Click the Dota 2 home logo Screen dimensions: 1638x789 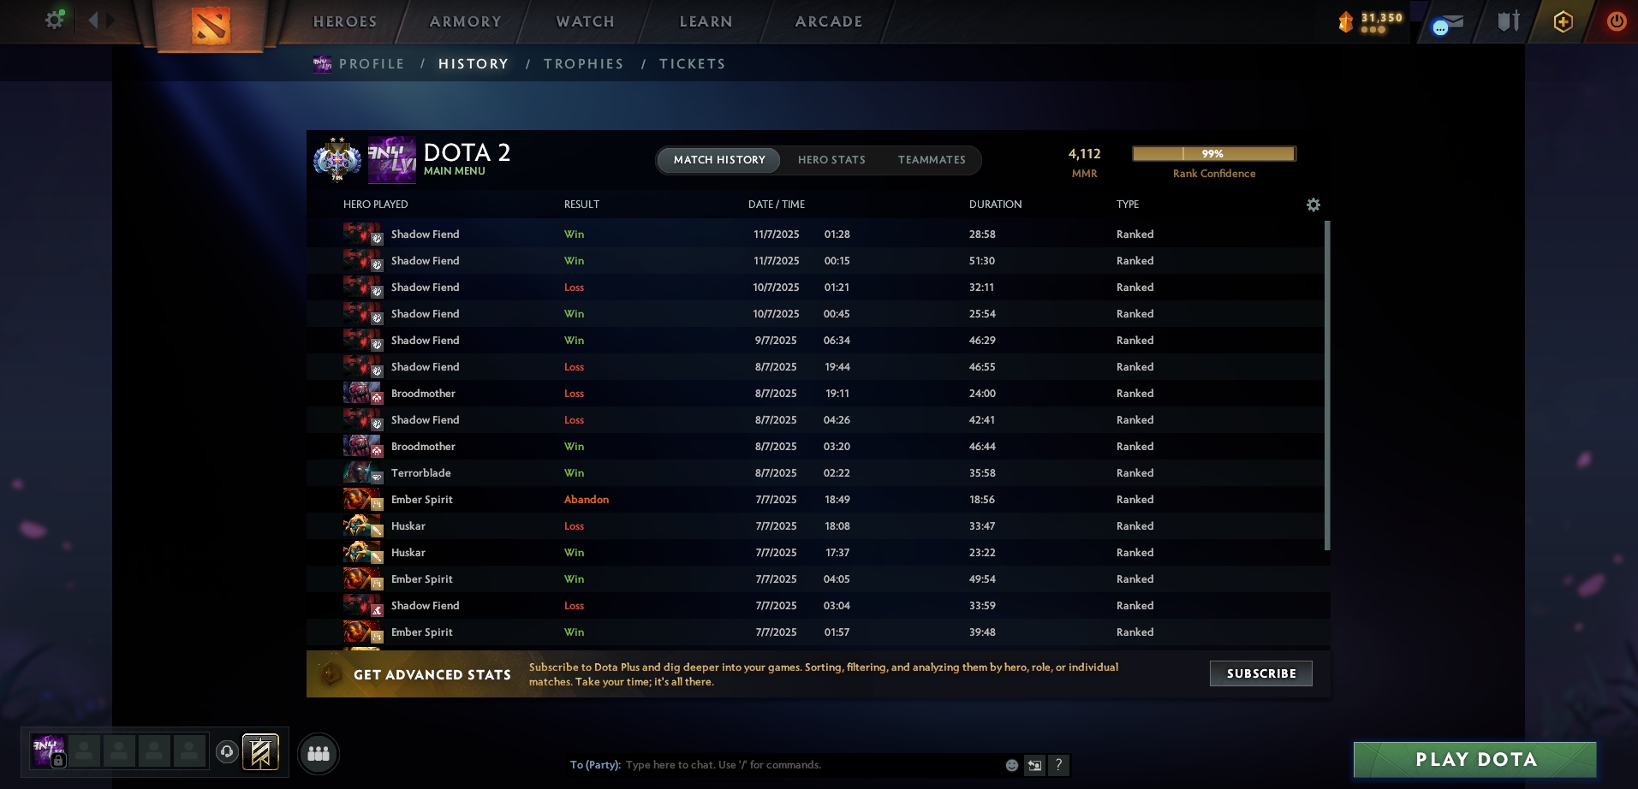[x=211, y=26]
